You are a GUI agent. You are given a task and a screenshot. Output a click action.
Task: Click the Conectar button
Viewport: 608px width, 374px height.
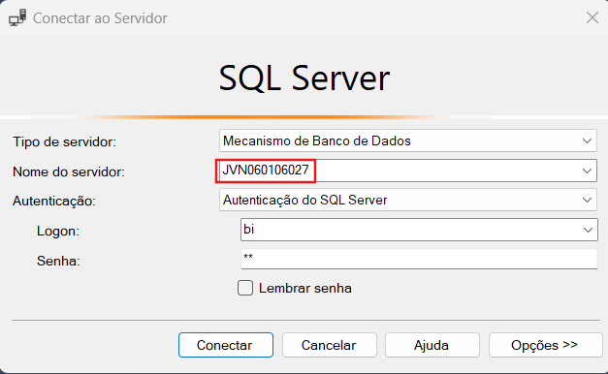point(226,345)
